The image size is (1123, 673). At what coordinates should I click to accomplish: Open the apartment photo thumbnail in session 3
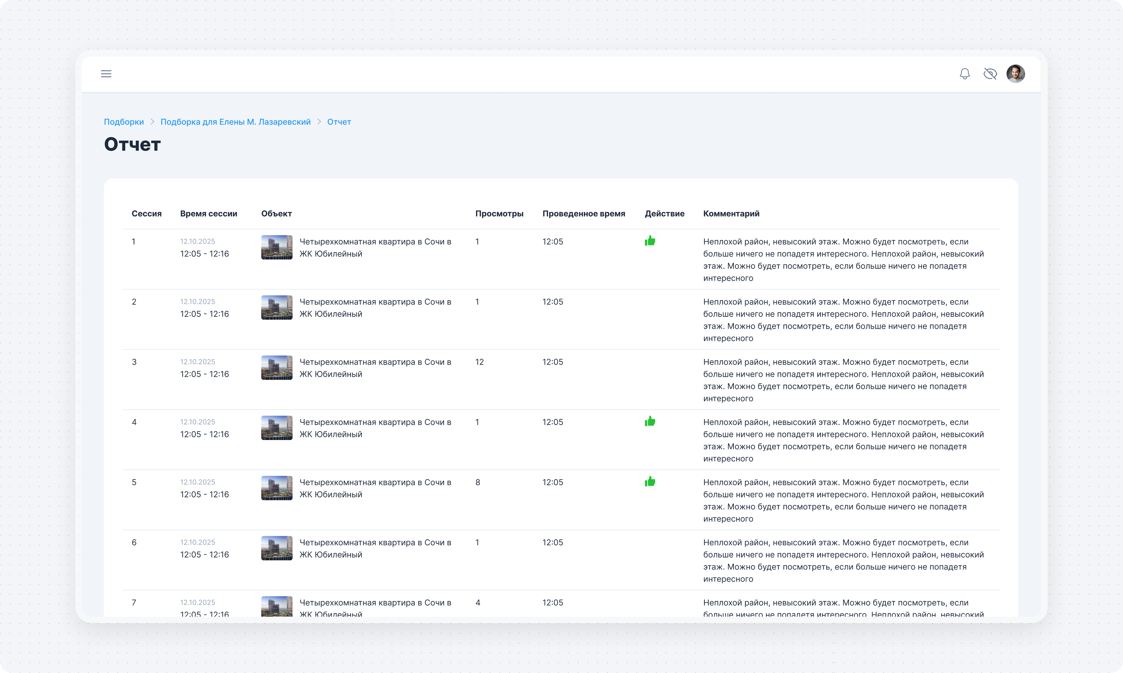277,367
